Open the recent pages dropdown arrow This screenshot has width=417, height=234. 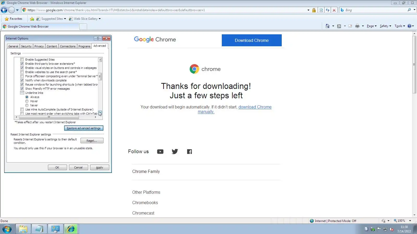(17, 10)
